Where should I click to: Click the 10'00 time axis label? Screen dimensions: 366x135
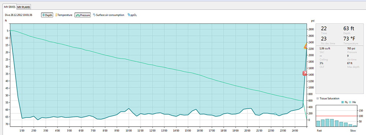pos(128,131)
